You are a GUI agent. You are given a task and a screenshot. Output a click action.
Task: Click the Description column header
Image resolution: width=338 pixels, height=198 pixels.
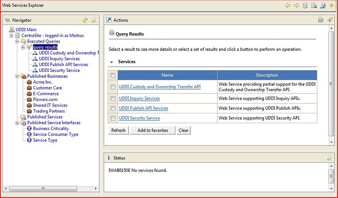(267, 75)
